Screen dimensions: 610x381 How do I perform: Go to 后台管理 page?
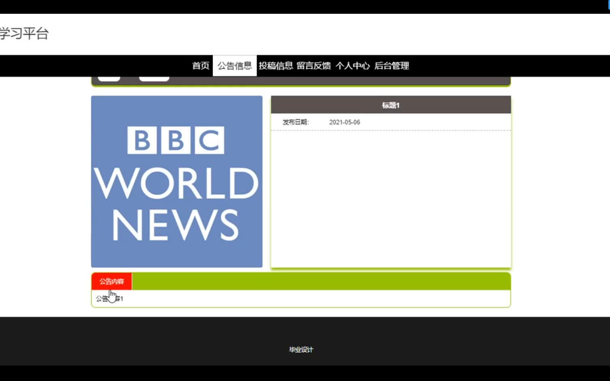392,66
